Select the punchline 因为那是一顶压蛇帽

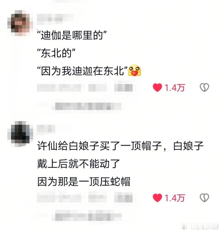[84, 181]
